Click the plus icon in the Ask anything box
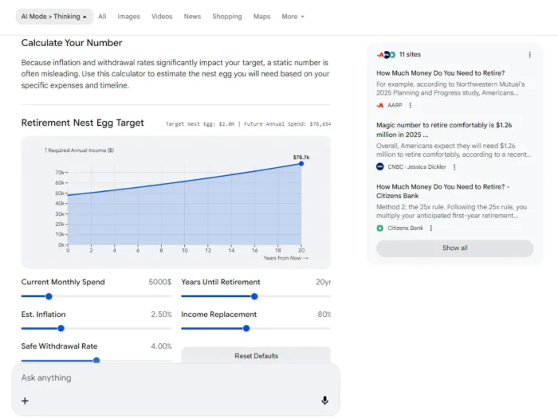 pos(25,400)
